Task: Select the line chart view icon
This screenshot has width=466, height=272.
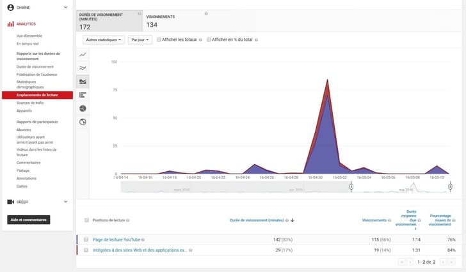Action: 83,55
